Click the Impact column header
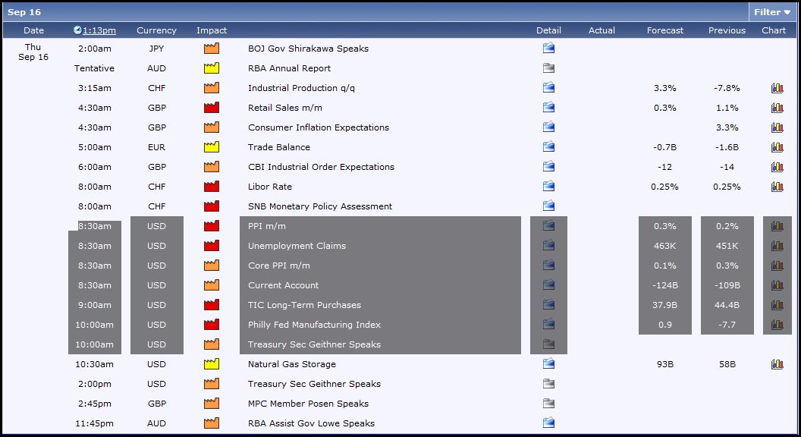Screen dimensions: 801x437 pos(212,30)
